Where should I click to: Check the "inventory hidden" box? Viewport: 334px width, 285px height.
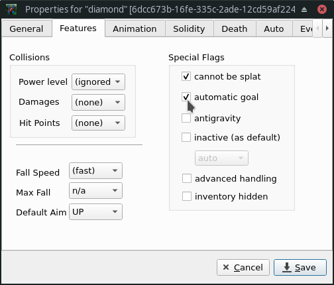tap(187, 196)
